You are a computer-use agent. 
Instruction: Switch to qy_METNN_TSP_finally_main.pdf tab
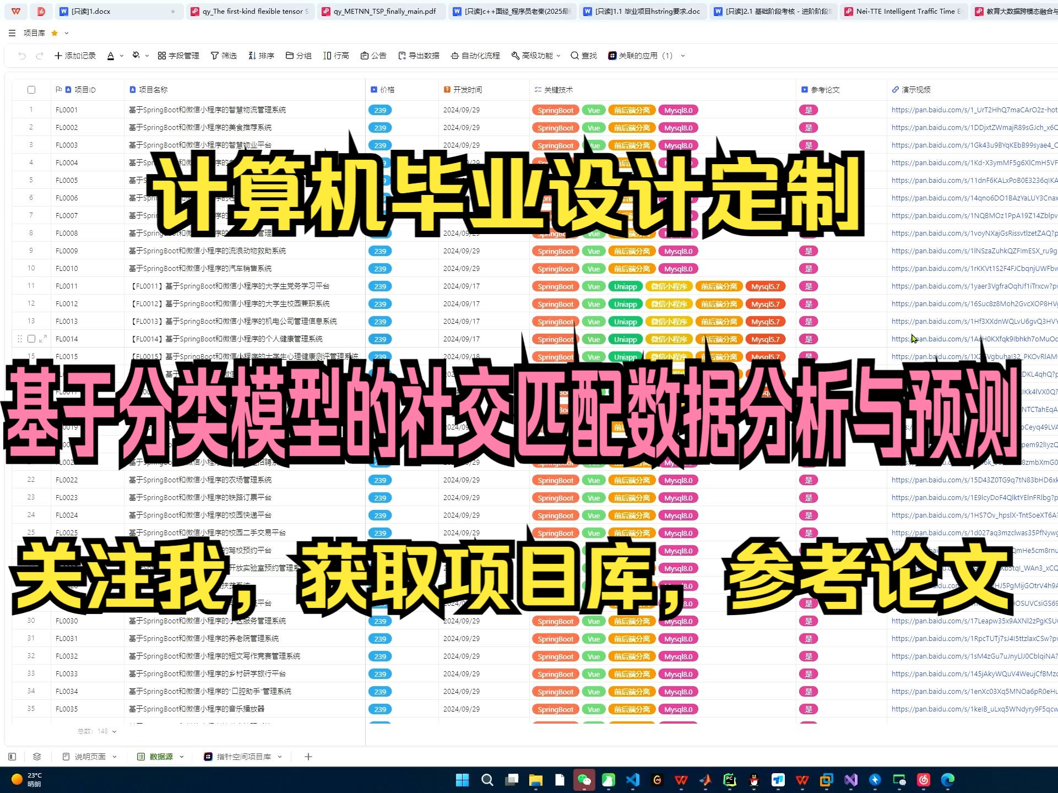pos(381,11)
